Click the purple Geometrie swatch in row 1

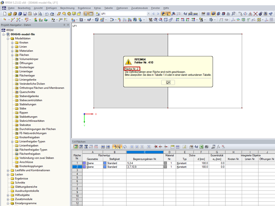(84, 163)
